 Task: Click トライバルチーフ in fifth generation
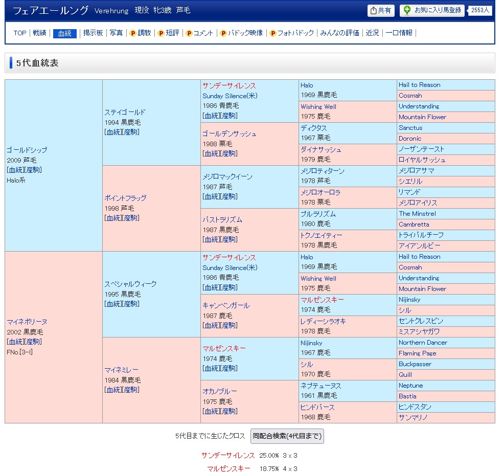coord(421,235)
